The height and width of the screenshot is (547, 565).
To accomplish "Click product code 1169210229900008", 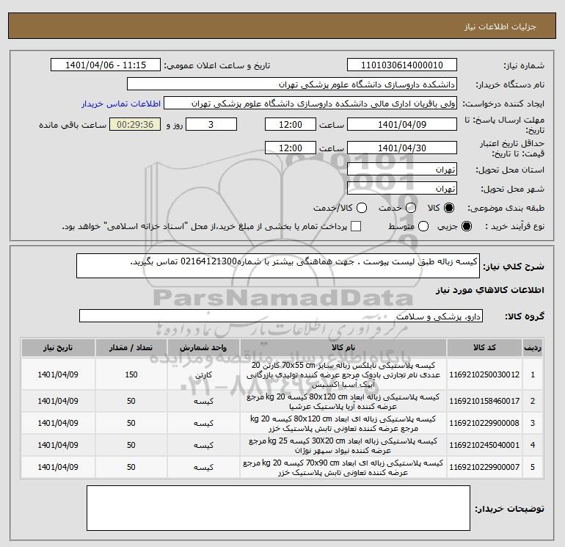I will point(484,423).
